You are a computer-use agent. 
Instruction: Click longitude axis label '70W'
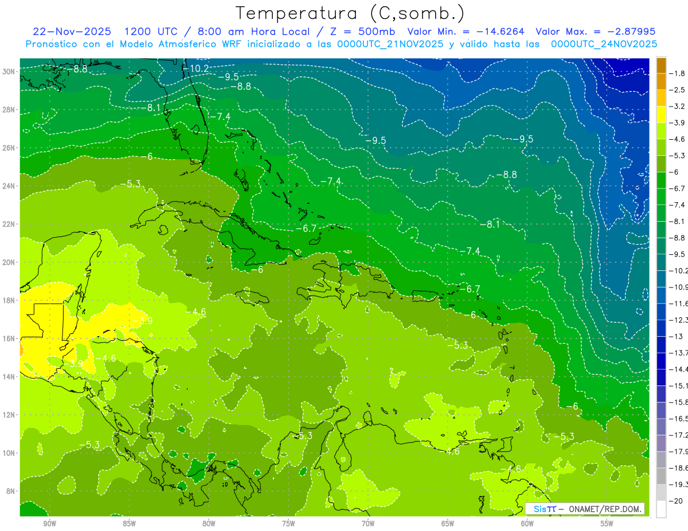point(368,524)
